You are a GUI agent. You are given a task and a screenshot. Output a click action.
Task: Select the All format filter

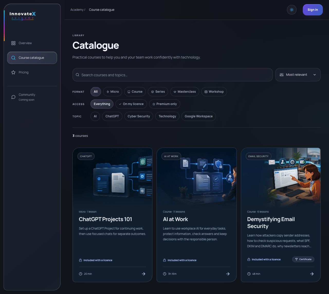pyautogui.click(x=96, y=92)
